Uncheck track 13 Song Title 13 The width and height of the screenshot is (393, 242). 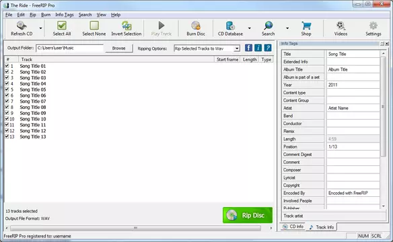click(7, 136)
